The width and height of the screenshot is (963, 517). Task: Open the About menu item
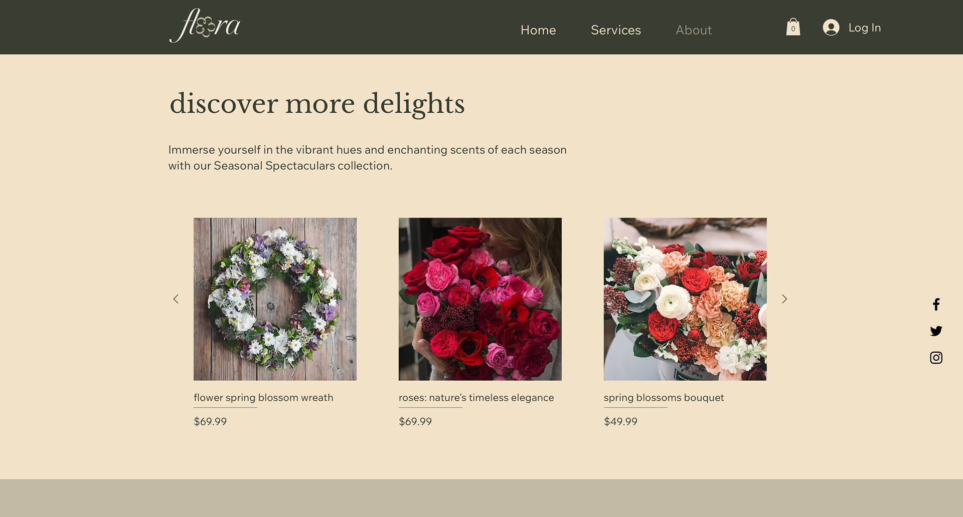pos(694,30)
